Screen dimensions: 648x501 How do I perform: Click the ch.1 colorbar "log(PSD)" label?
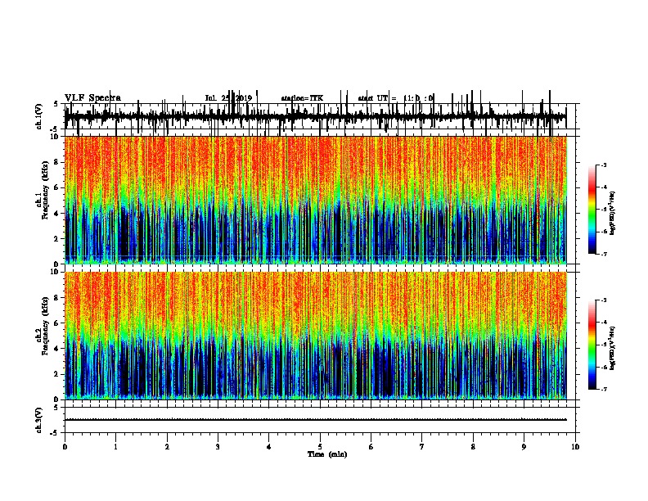612,213
